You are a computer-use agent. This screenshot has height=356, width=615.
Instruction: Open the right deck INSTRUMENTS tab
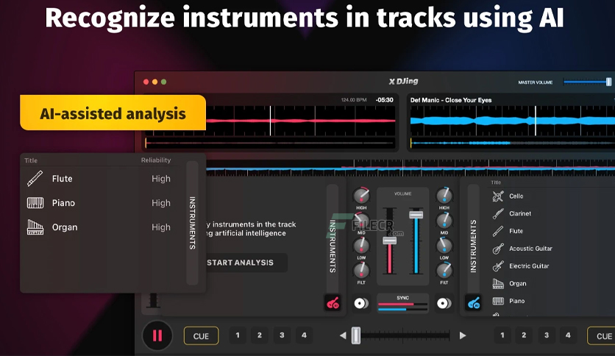coord(474,246)
